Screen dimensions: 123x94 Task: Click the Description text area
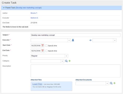76,71
